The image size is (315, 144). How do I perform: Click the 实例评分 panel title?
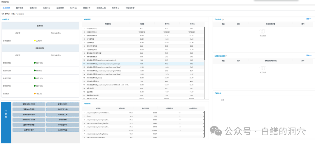click(x=6, y=20)
